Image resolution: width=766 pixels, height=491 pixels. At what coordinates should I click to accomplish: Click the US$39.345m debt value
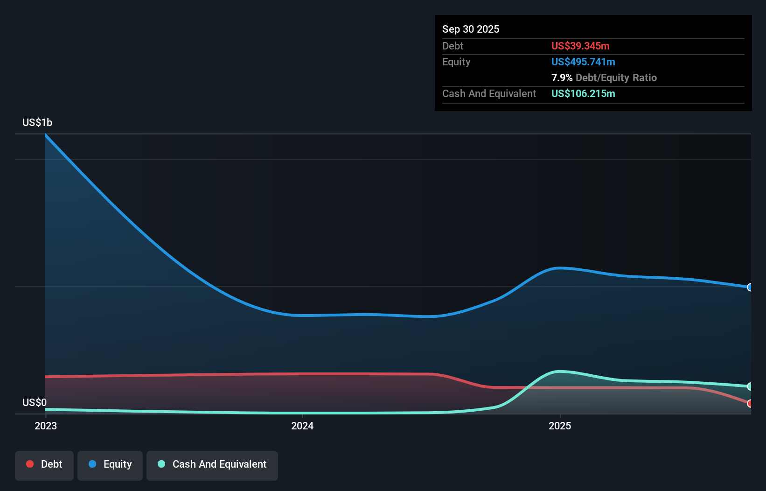[580, 46]
